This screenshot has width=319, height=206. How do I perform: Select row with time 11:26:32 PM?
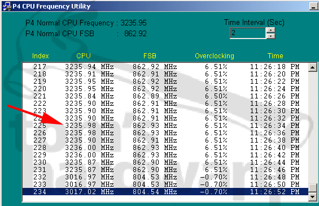pyautogui.click(x=165, y=118)
